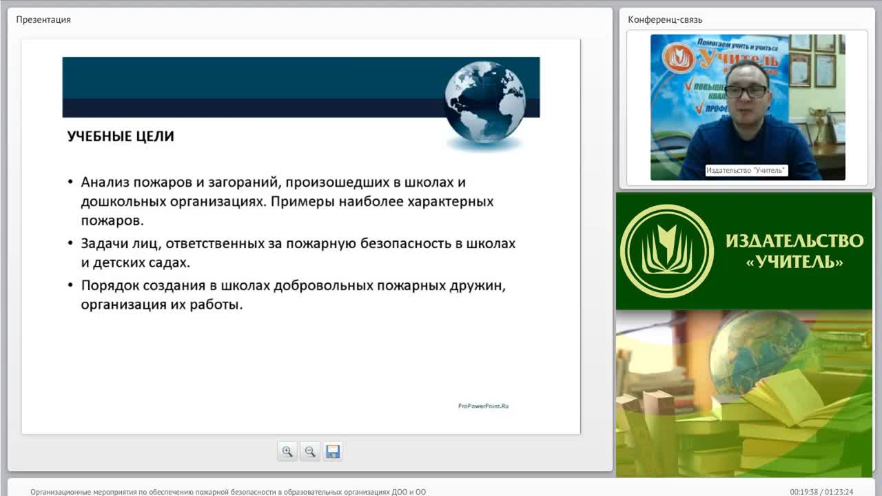Click the УЧЕБНЫЕ ЦЕЛИ slide heading
882x496 pixels.
[x=121, y=136]
